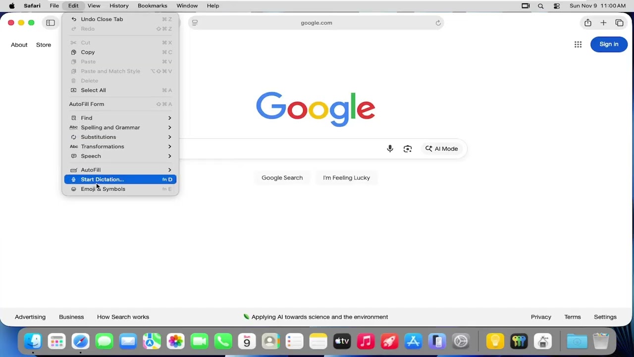Open the Business footer link
Viewport: 634px width, 357px height.
point(71,317)
